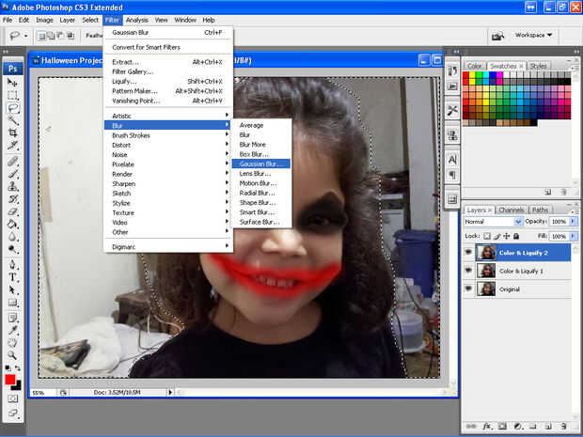
Task: Open the Help menu
Action: [209, 20]
